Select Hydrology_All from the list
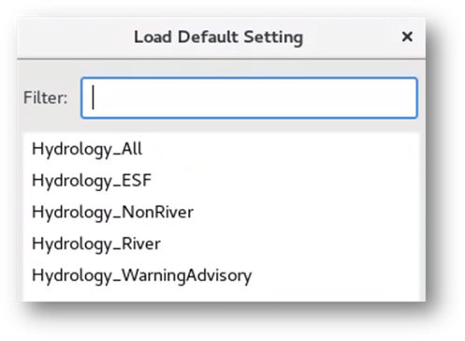Viewport: 465px width, 341px height. [x=221, y=149]
